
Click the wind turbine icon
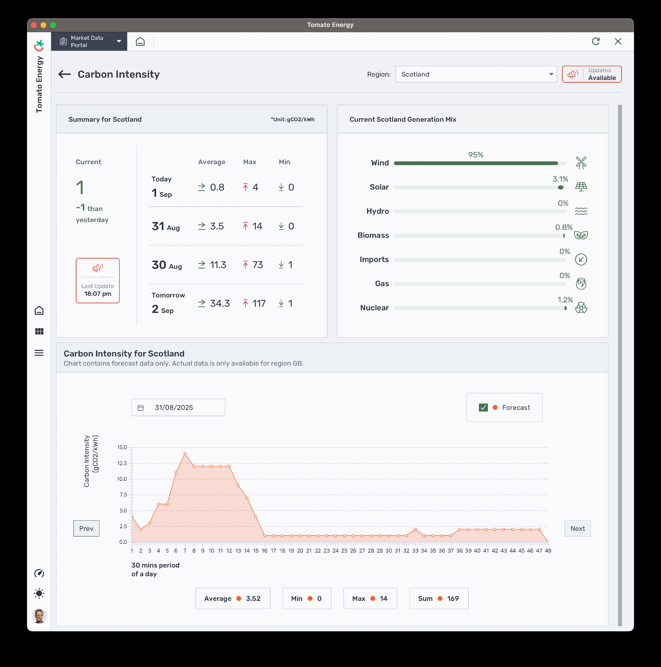[581, 163]
